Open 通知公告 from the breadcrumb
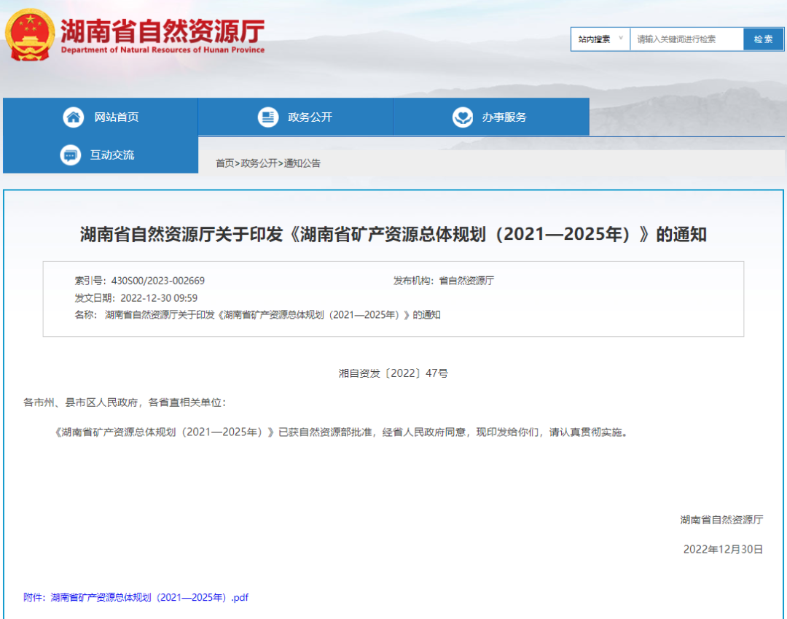787x619 pixels. [x=302, y=163]
